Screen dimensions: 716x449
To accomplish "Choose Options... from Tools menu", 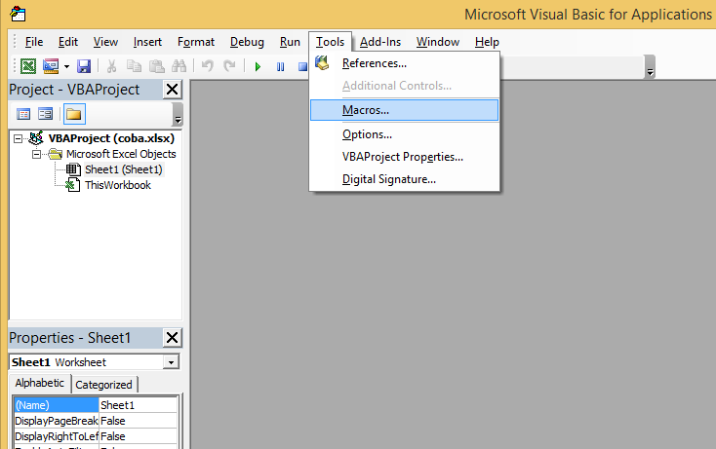I will (x=404, y=134).
